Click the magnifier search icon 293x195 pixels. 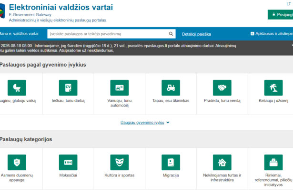(x=171, y=34)
